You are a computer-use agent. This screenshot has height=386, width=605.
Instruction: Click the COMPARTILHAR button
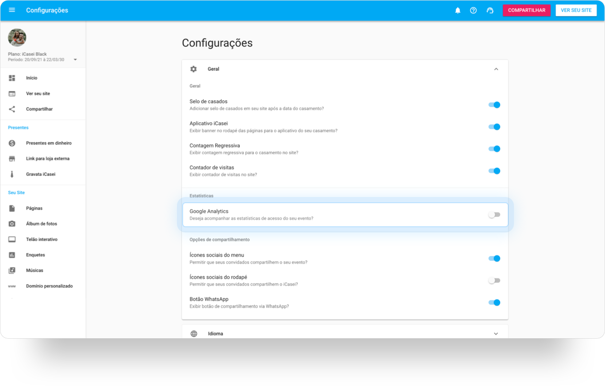527,10
